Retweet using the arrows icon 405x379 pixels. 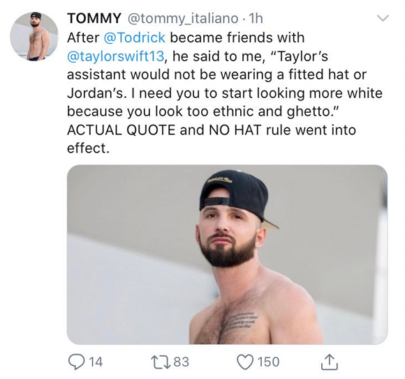[x=161, y=362]
